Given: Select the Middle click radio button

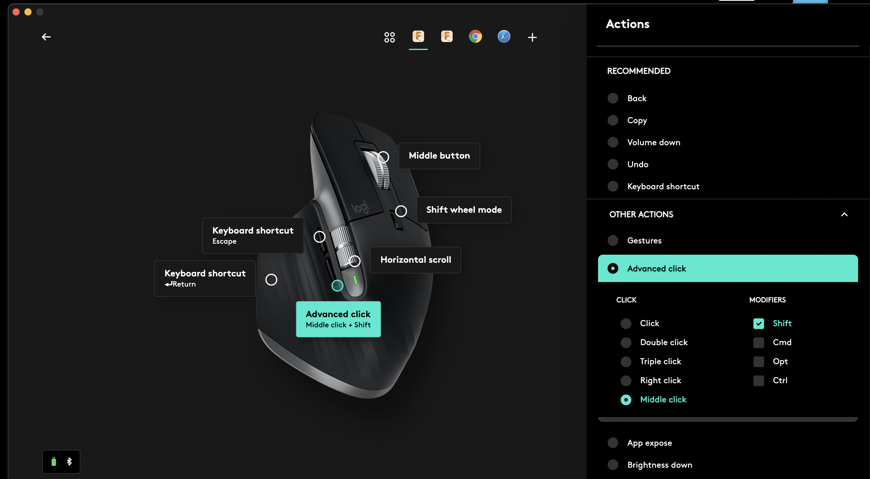Looking at the screenshot, I should click(x=626, y=399).
